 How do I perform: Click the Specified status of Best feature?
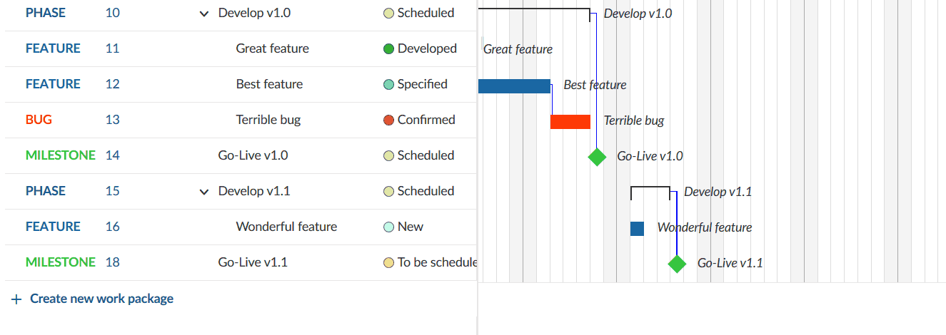click(x=422, y=84)
